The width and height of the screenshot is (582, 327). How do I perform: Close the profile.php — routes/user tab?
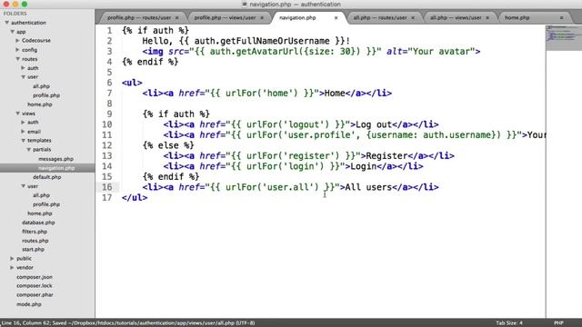(177, 18)
